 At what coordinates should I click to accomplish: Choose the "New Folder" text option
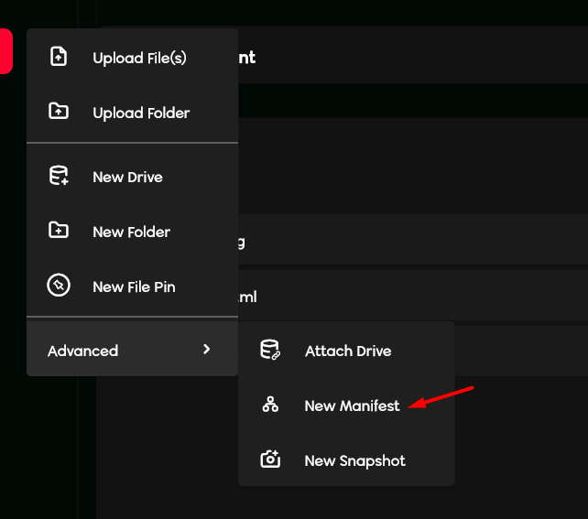pyautogui.click(x=131, y=232)
